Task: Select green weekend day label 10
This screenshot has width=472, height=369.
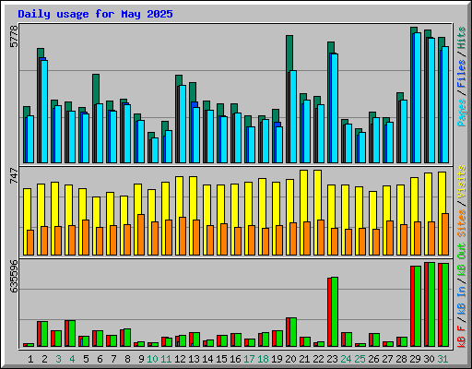Action: click(152, 359)
